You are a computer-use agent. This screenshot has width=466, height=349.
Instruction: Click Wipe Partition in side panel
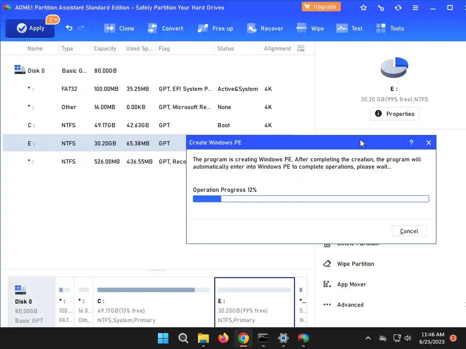pos(355,264)
